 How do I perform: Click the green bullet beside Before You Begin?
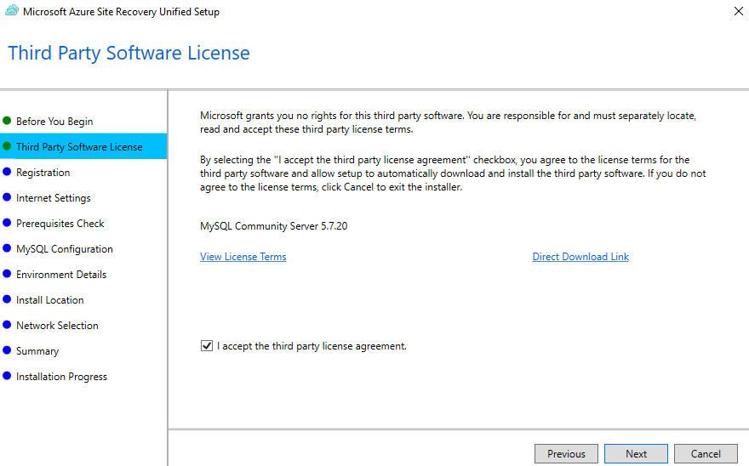click(x=7, y=120)
